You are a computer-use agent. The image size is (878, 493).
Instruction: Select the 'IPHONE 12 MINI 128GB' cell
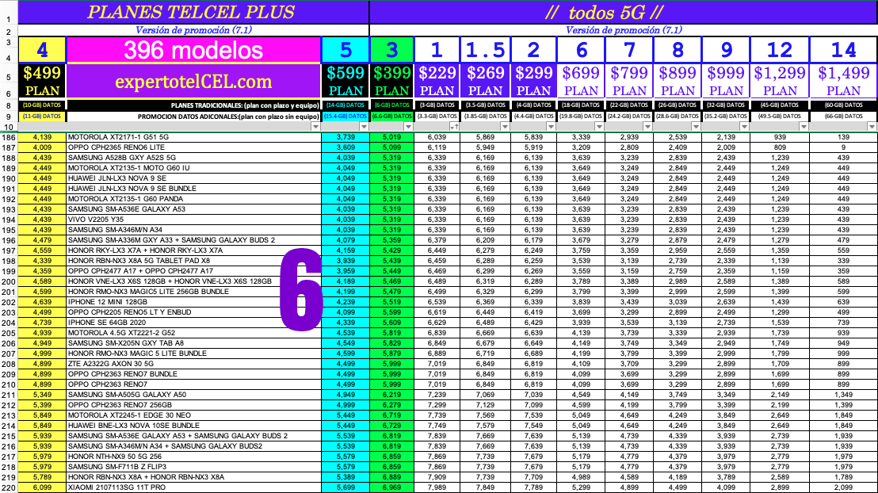[x=193, y=302]
